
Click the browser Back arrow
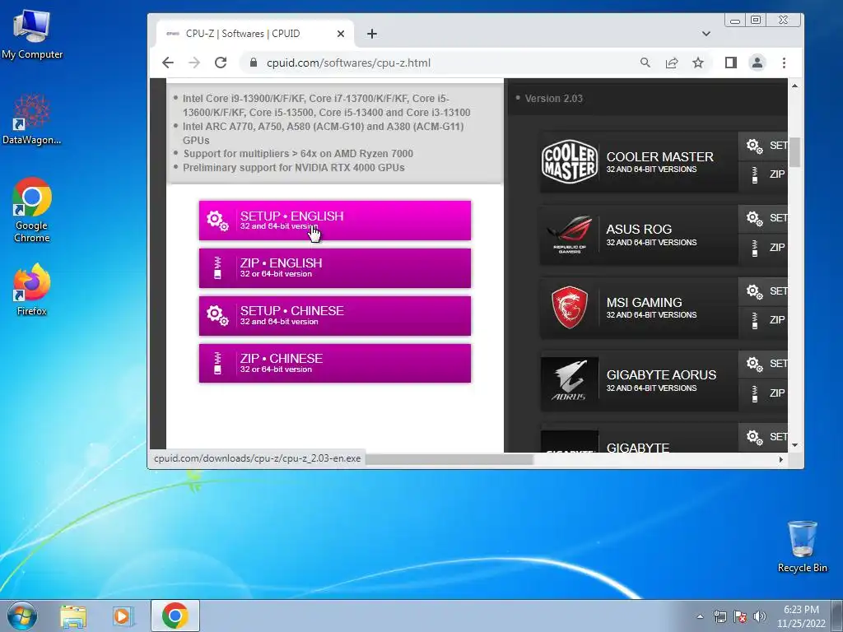coord(168,63)
